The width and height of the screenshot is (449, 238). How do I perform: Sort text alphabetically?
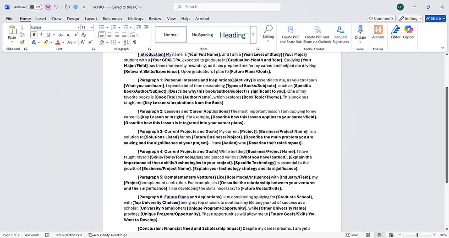click(126, 42)
